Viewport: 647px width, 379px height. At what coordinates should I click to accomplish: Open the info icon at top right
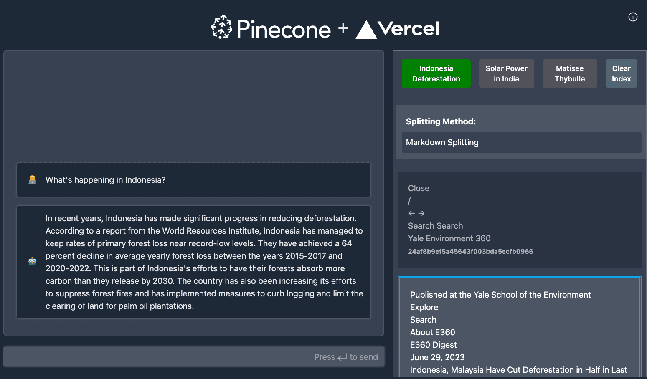633,17
